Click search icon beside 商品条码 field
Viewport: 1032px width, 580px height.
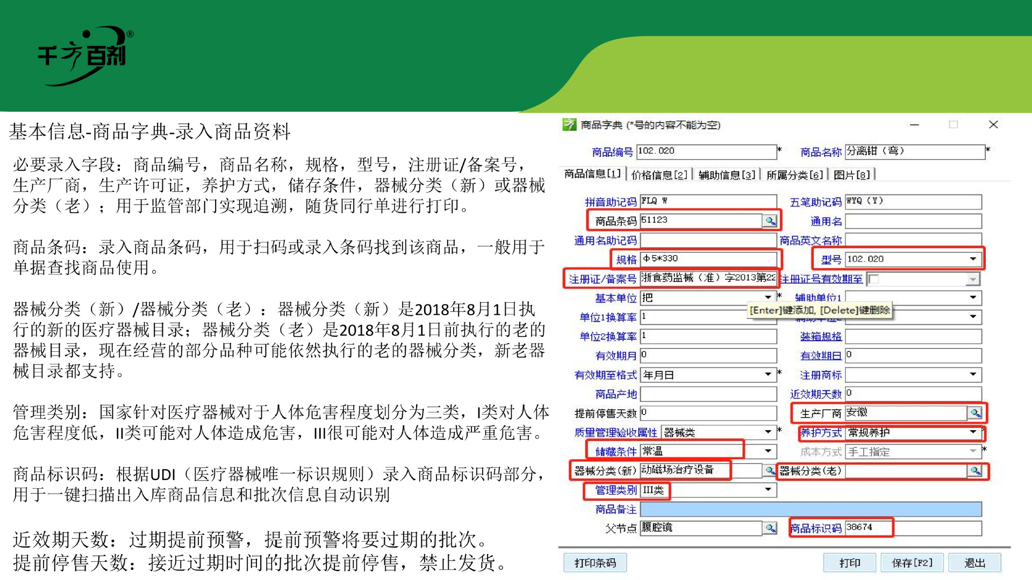click(x=770, y=221)
